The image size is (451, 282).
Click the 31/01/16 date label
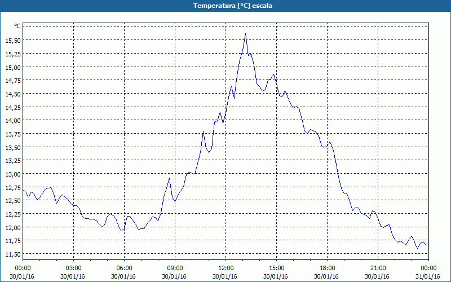(x=428, y=276)
